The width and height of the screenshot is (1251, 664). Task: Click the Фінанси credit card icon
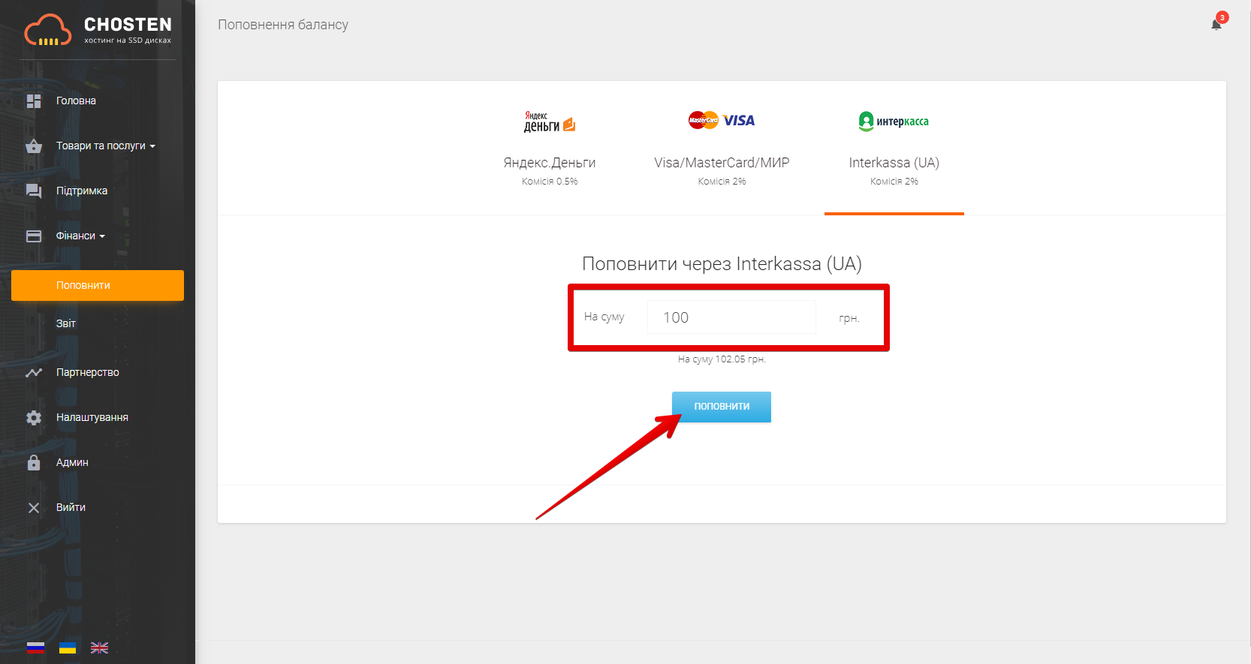click(34, 236)
